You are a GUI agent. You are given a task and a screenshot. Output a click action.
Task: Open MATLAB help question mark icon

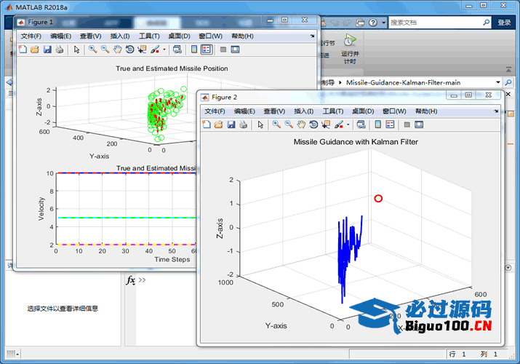pos(373,23)
